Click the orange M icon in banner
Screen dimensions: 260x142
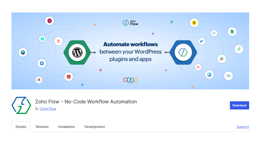pos(59,41)
